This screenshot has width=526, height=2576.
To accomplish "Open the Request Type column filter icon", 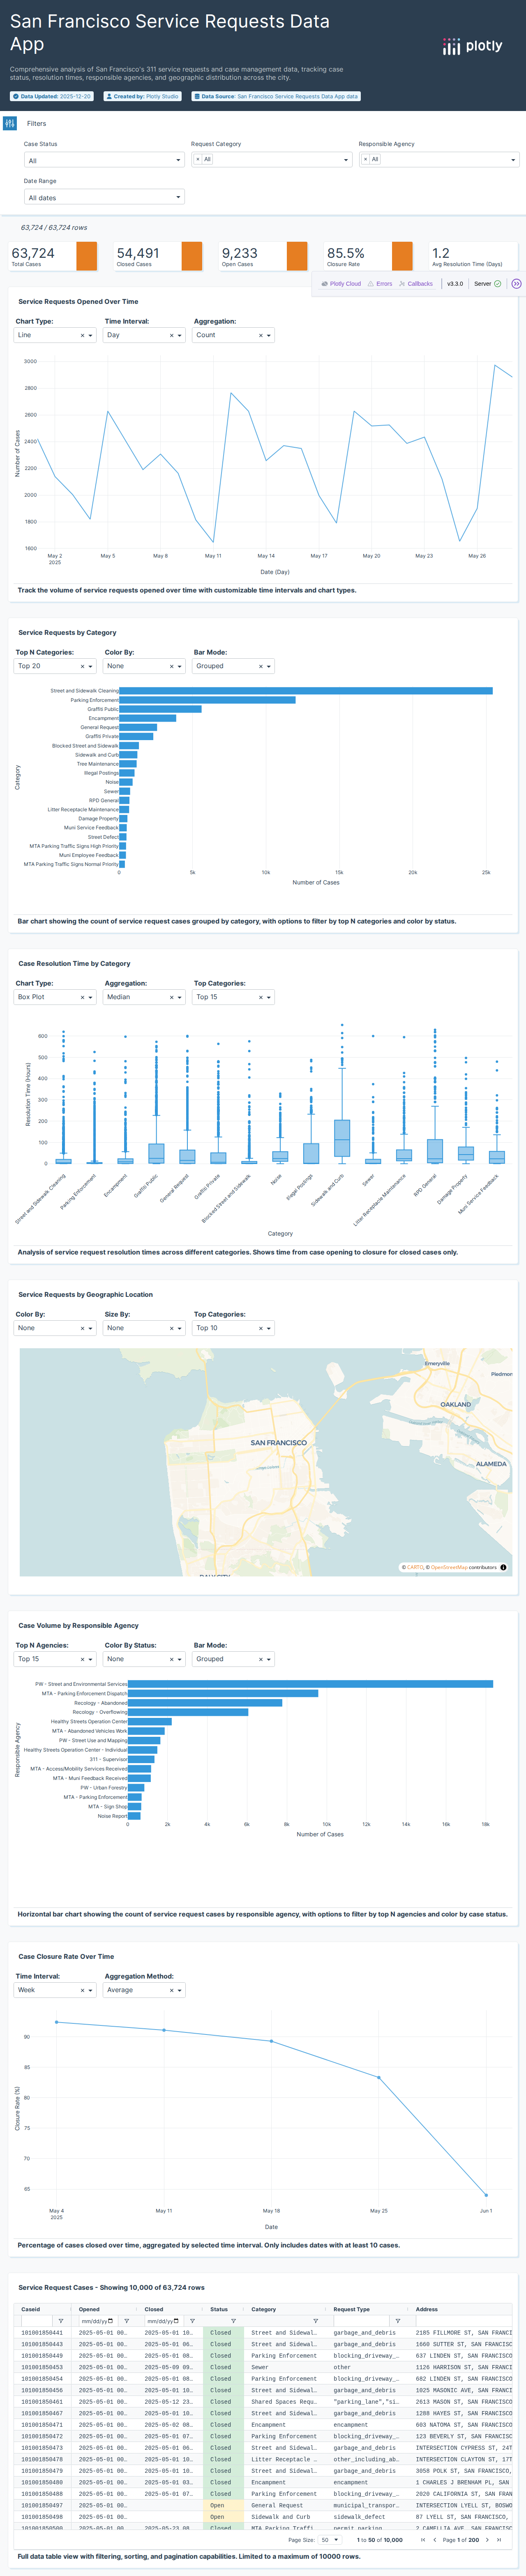I will coord(398,2321).
